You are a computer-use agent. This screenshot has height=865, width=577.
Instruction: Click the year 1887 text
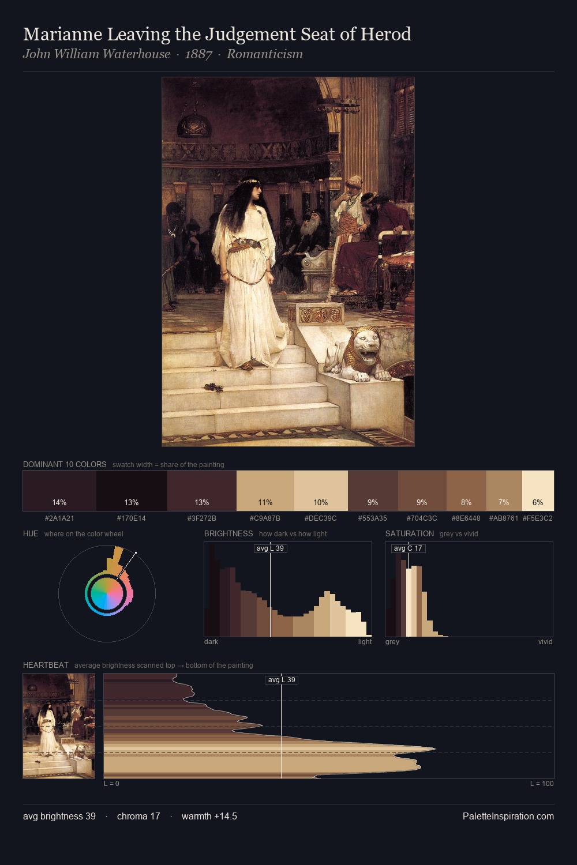coord(198,54)
